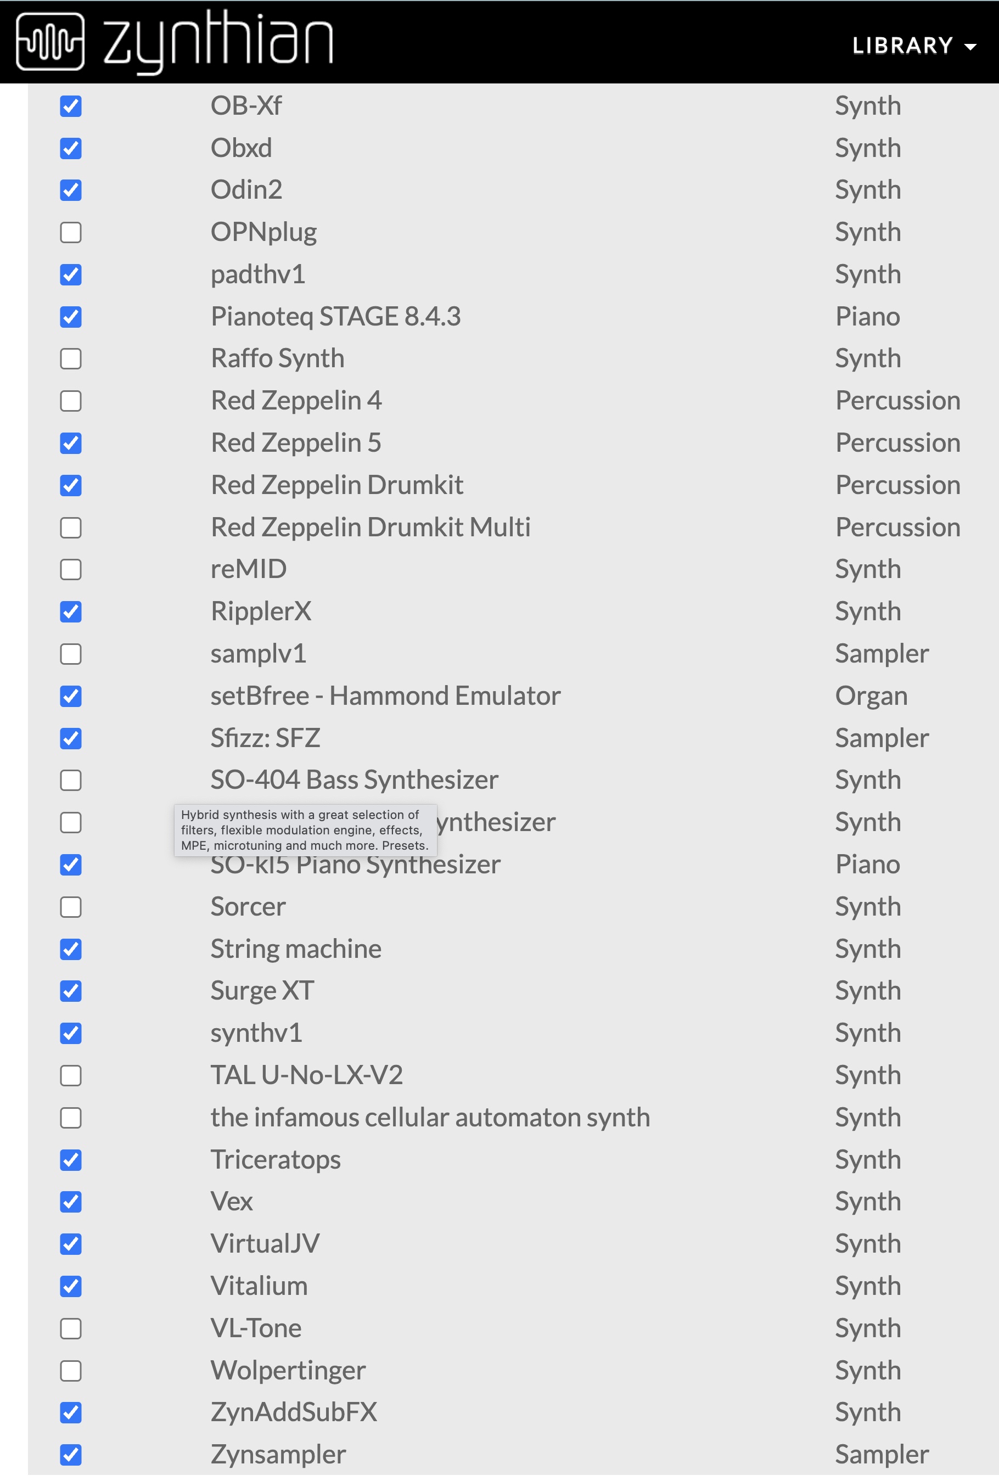999x1481 pixels.
Task: Uncheck the Zynsampler checkbox
Action: point(71,1454)
